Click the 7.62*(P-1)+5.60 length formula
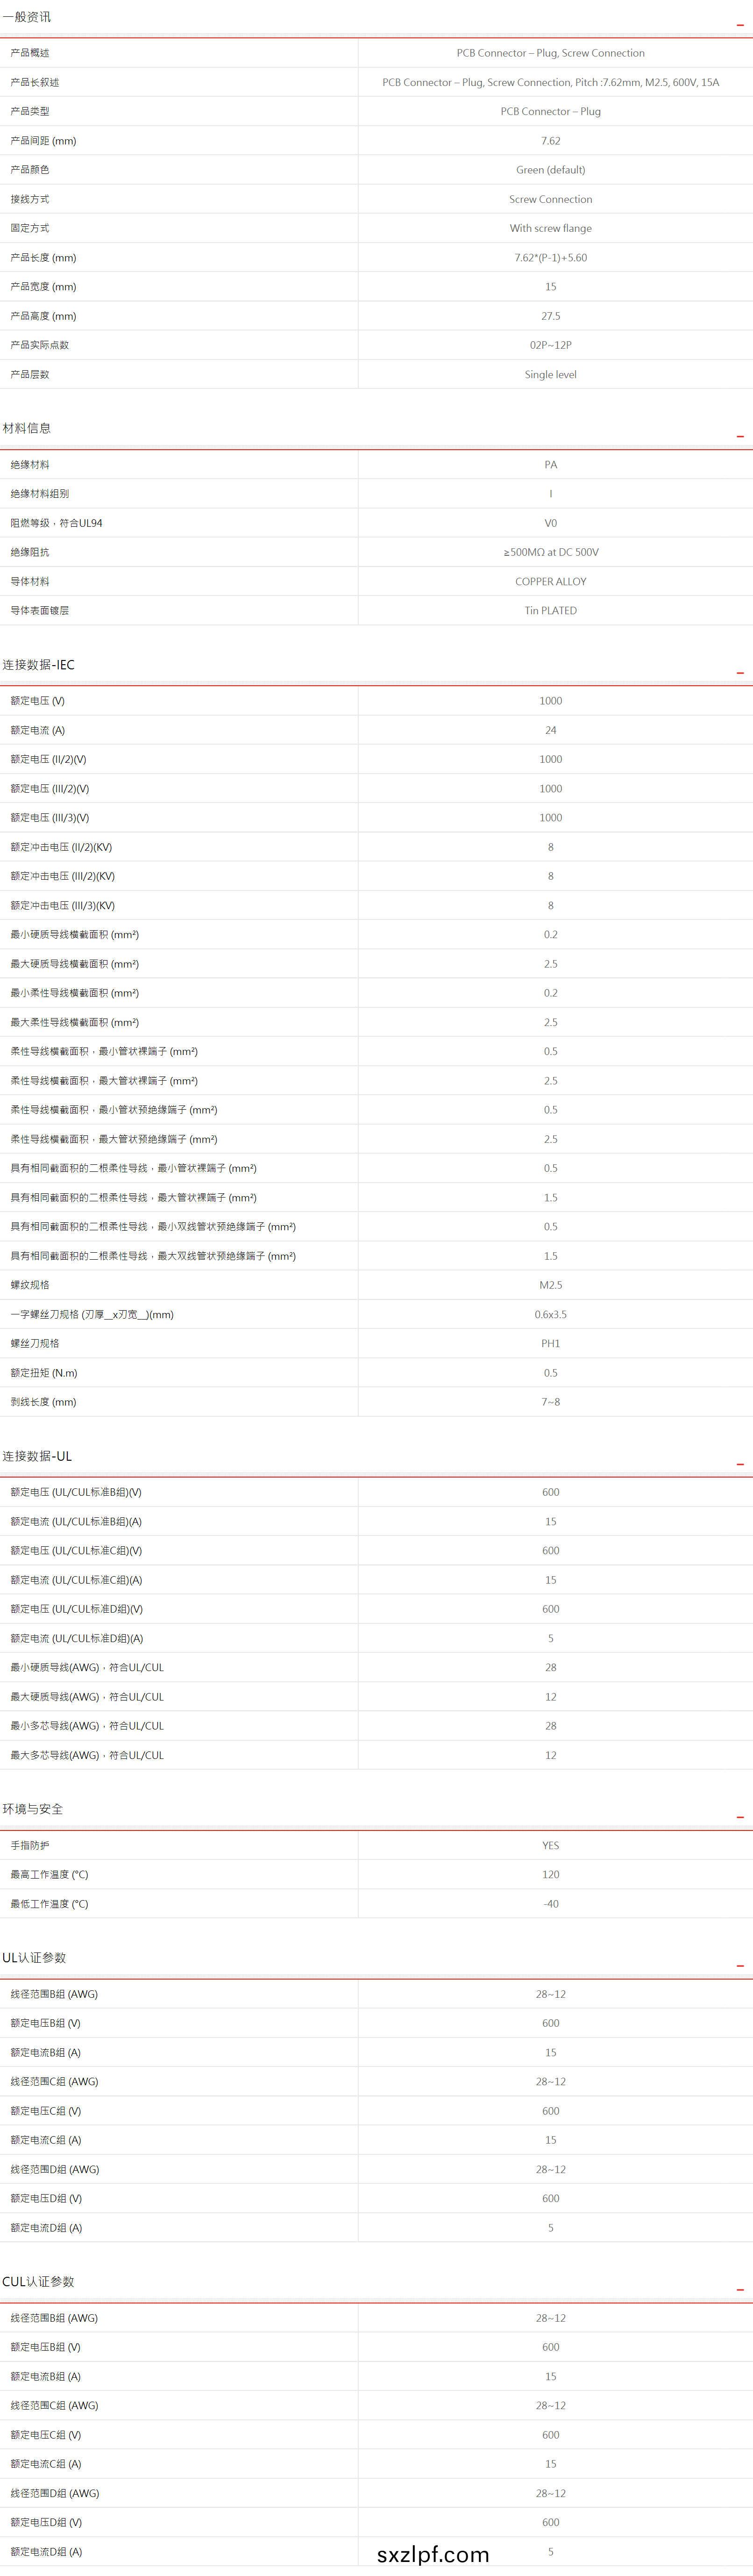Image resolution: width=753 pixels, height=2576 pixels. [x=550, y=258]
